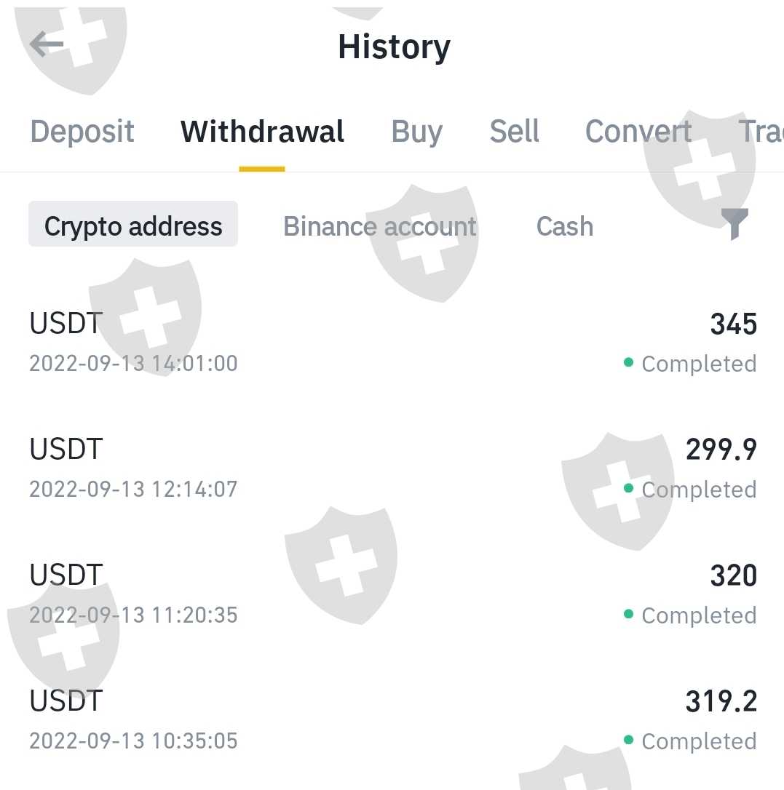Select the Crypto address filter
The width and height of the screenshot is (784, 790).
pyautogui.click(x=133, y=226)
